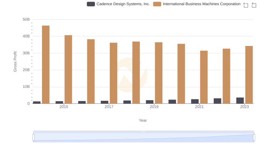Click the 2017 x-axis label
This screenshot has width=260, height=150.
[x=109, y=107]
